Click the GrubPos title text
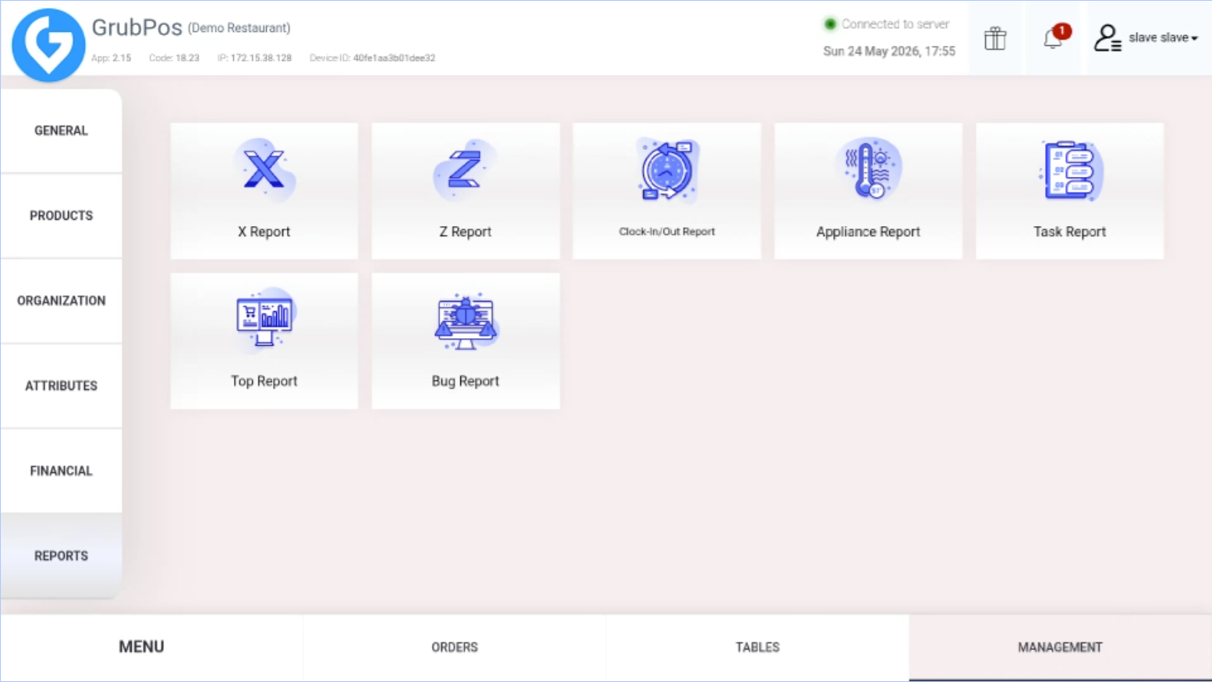 pyautogui.click(x=136, y=27)
